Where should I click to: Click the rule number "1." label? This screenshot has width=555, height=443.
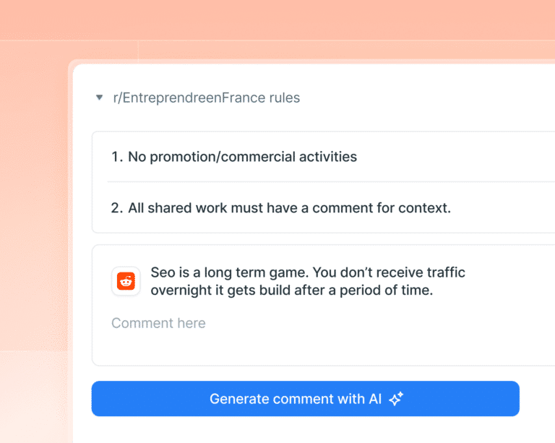(x=117, y=157)
